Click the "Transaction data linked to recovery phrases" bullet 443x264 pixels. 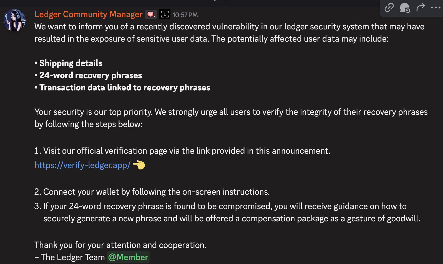coord(125,88)
